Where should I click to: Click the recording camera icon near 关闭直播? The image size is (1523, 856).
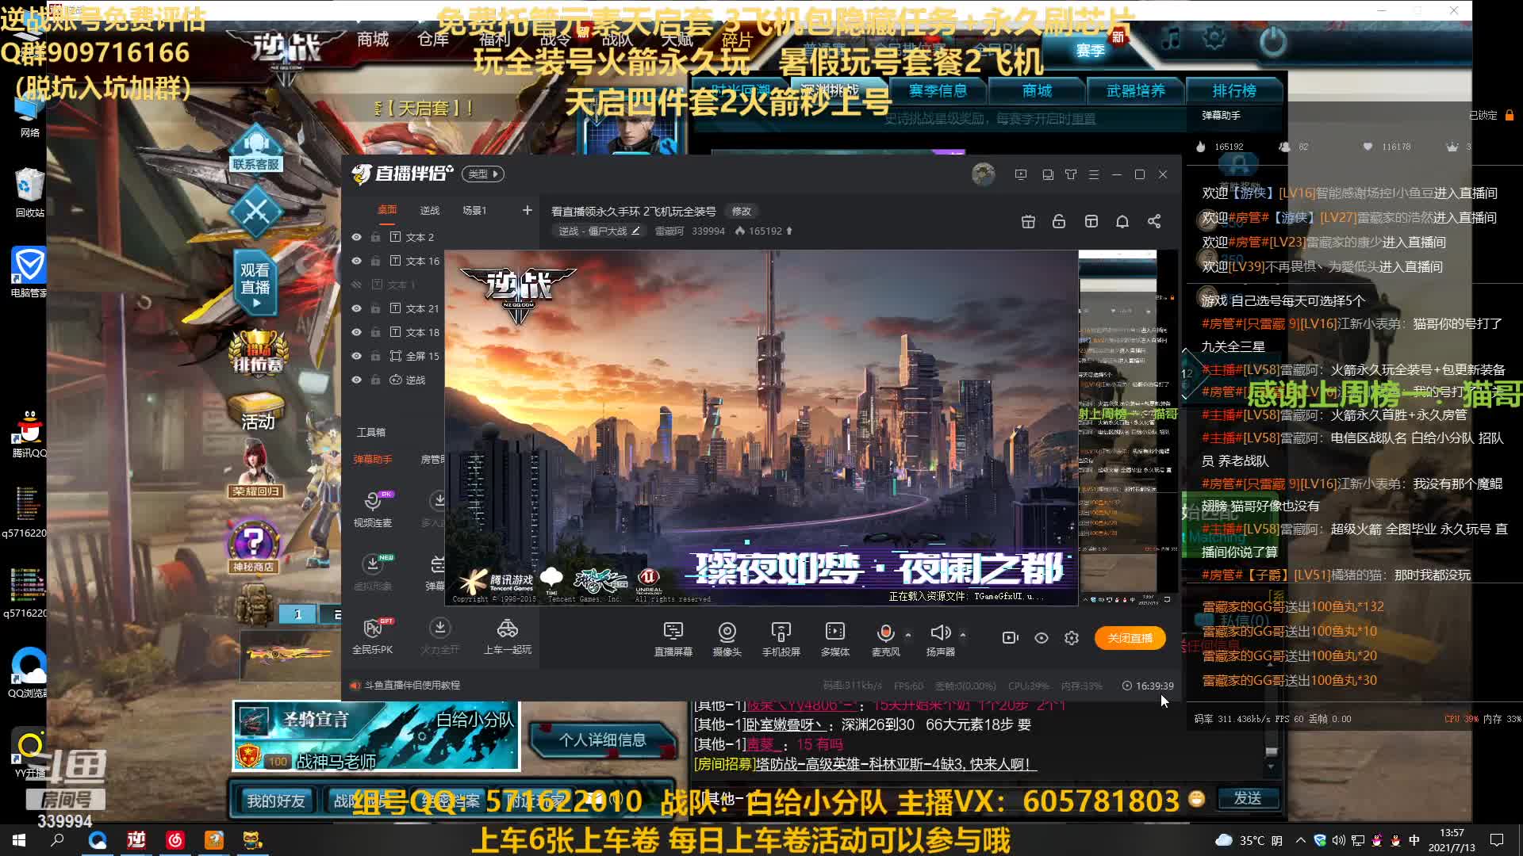click(x=1010, y=638)
